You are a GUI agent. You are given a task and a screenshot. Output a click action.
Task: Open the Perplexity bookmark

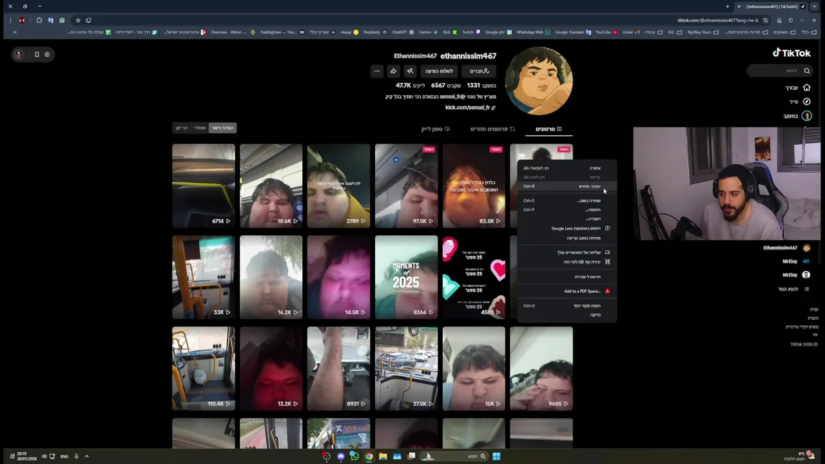point(374,32)
